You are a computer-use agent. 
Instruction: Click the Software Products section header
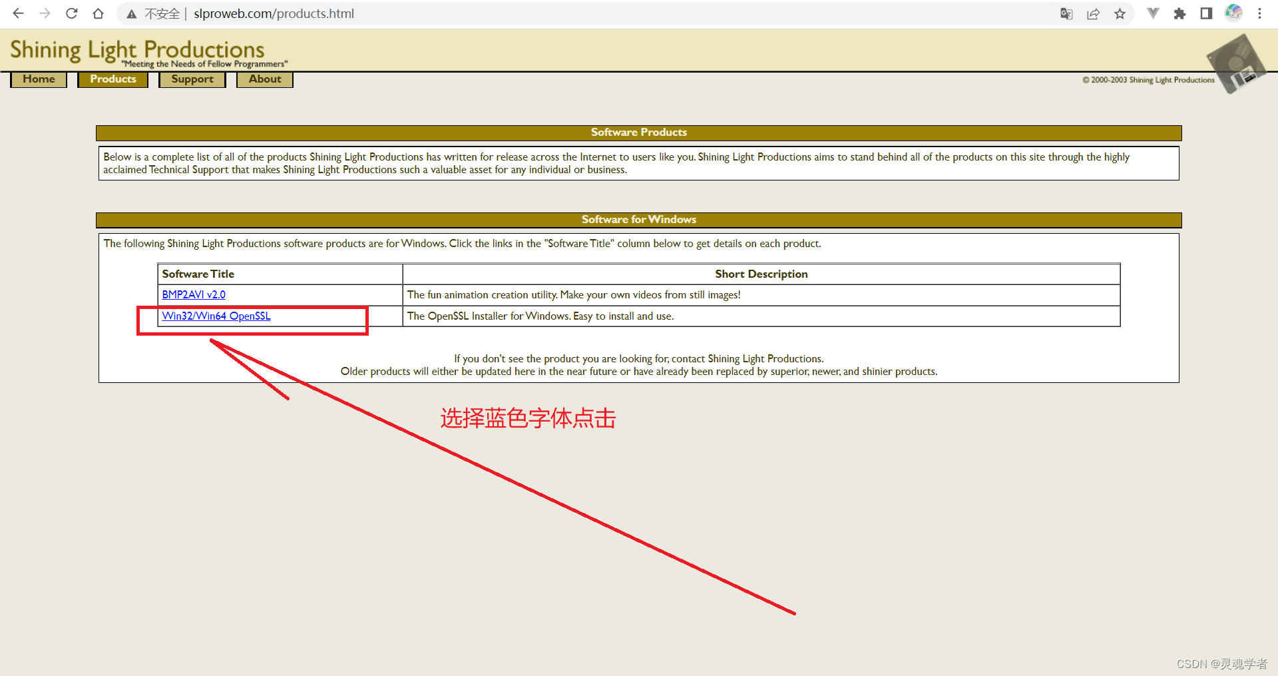[x=639, y=133]
